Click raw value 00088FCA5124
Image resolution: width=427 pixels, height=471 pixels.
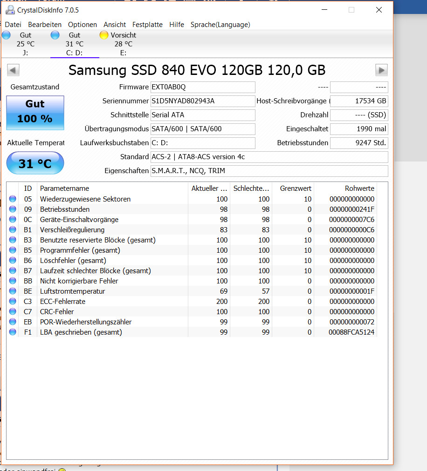[351, 332]
